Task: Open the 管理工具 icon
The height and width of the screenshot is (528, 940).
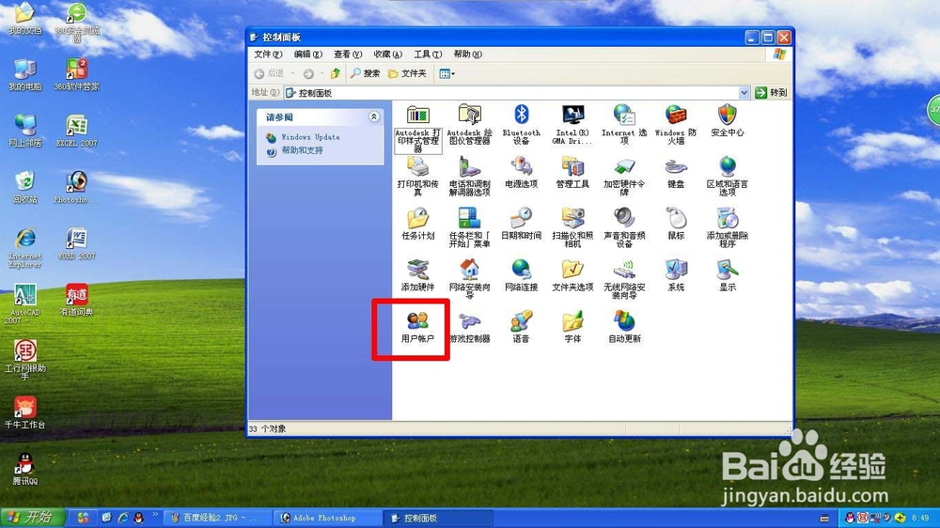Action: click(572, 173)
